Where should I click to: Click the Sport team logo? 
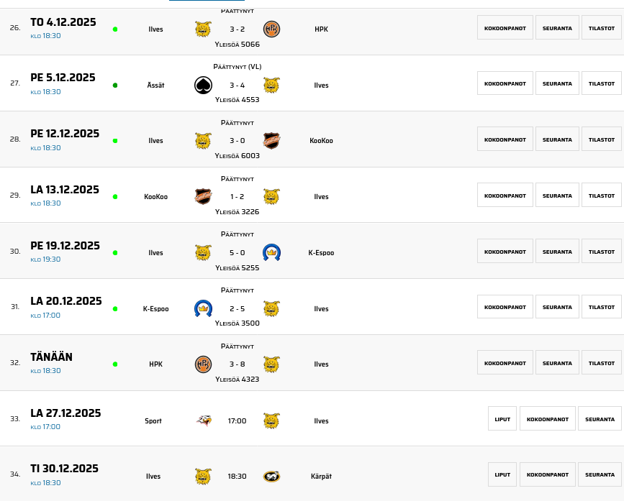[x=203, y=421]
